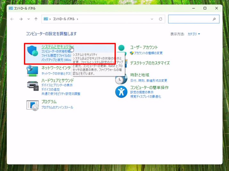Click 設定の提案の表示 link
Screen dimensions: 229x171
point(142,92)
